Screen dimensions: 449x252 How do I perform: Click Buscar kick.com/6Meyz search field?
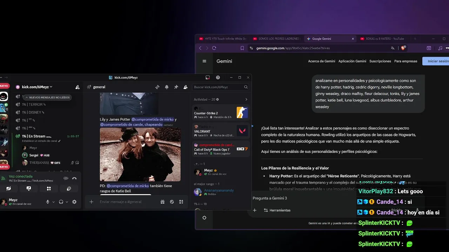pyautogui.click(x=221, y=87)
